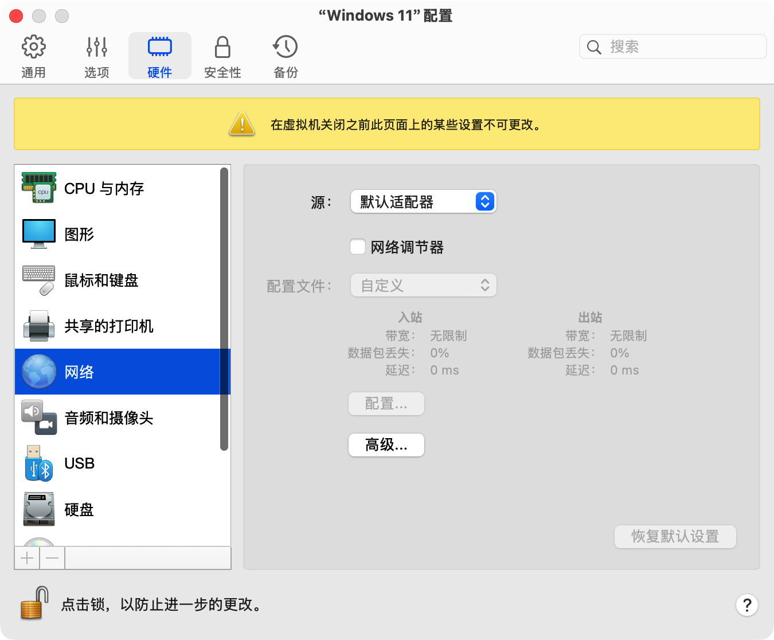This screenshot has height=640, width=774.
Task: Click the 入站 数据包丢失 0% value
Action: point(440,353)
